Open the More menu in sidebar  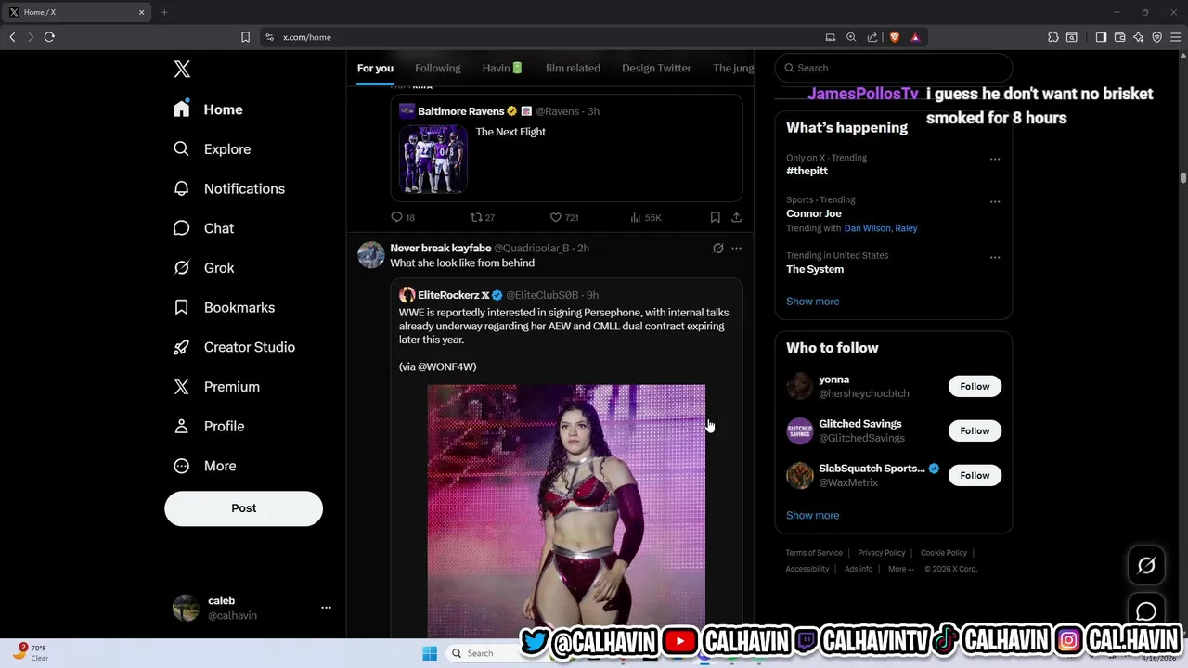point(205,466)
